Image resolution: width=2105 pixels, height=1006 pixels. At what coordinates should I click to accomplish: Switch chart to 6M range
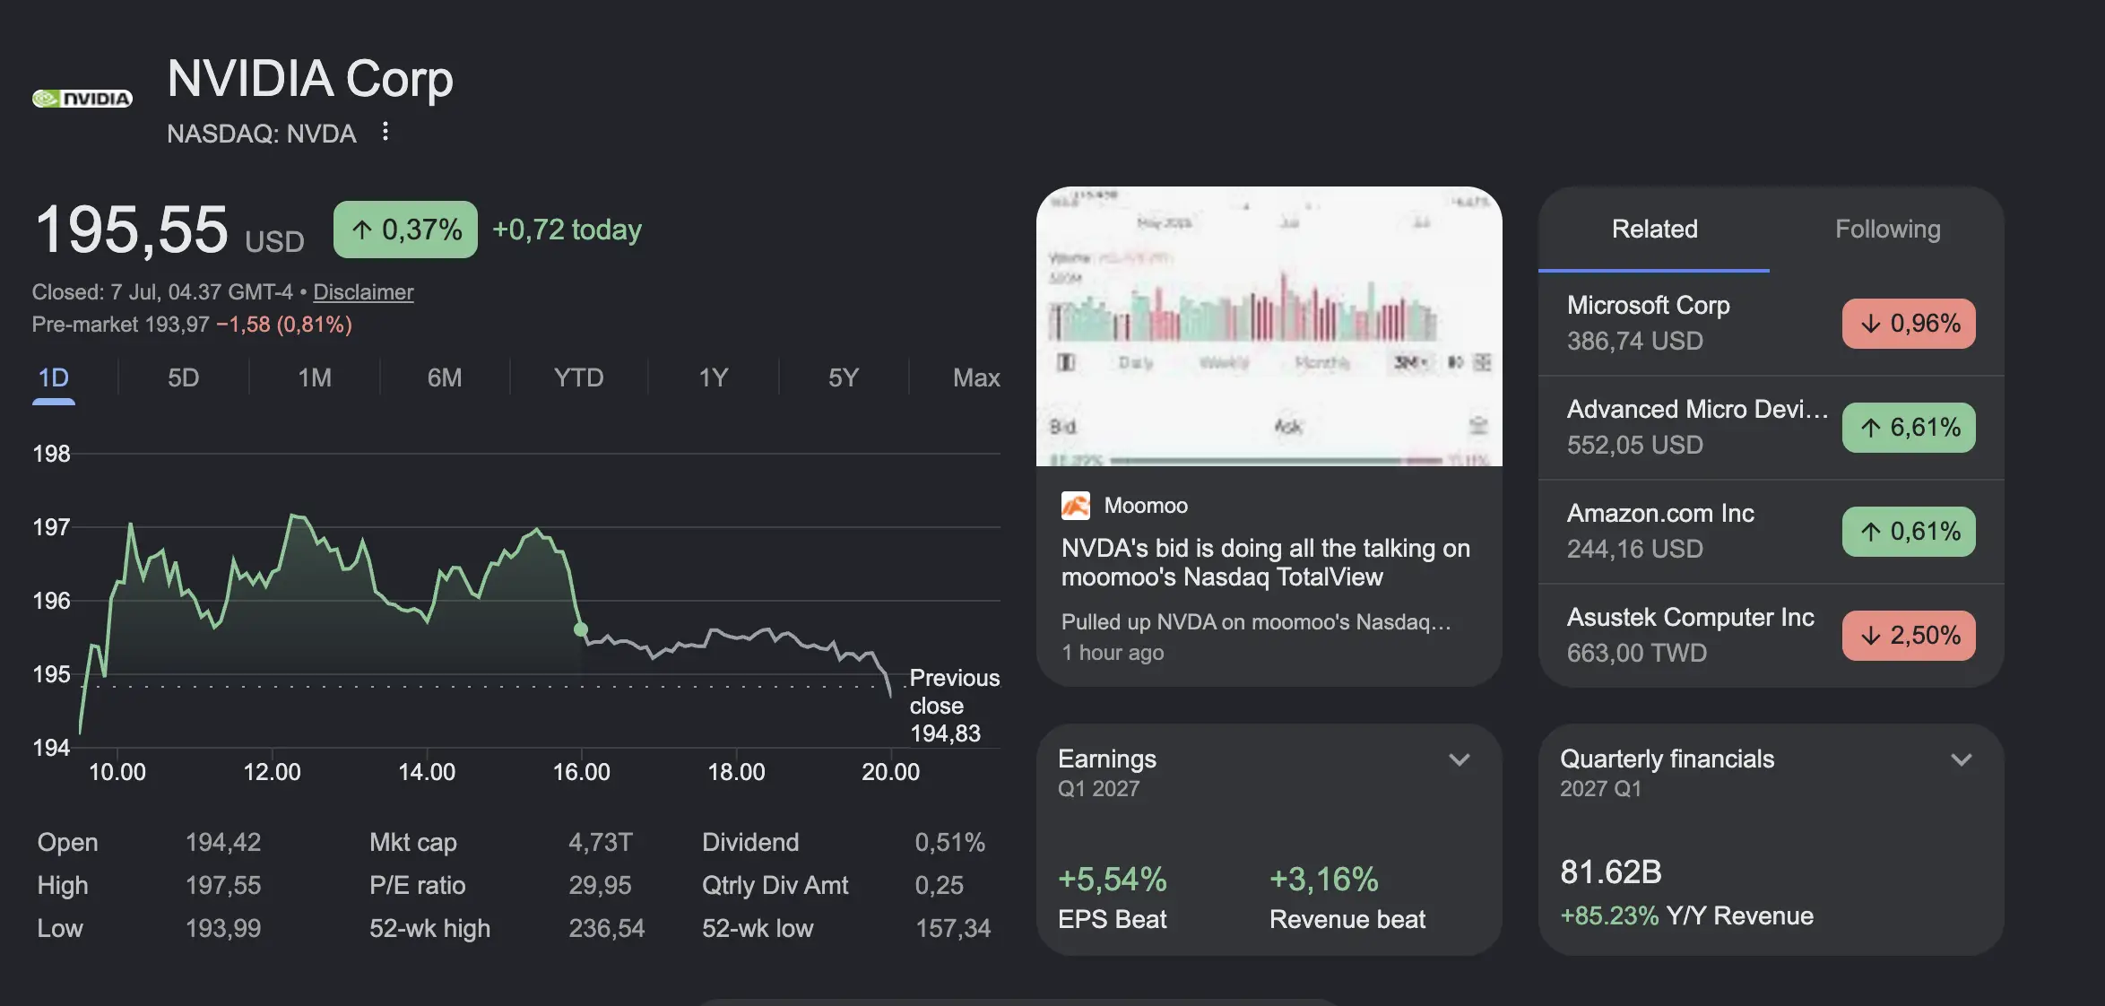pos(445,377)
